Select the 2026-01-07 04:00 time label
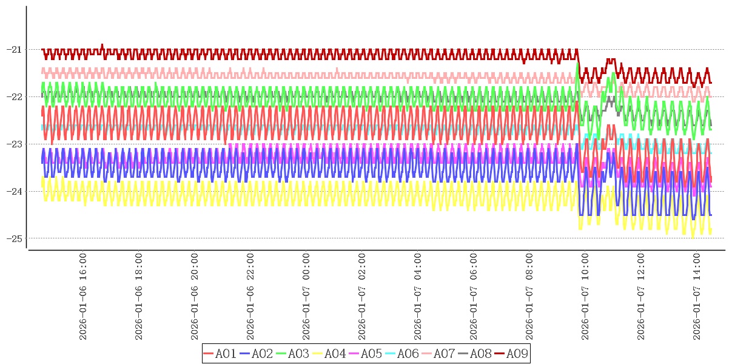The image size is (732, 364). tap(418, 297)
